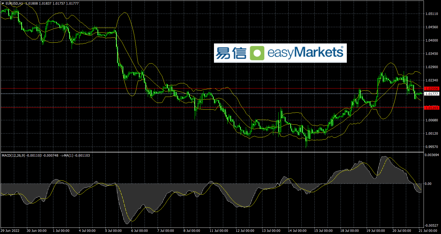
Task: Click the 13 Jul 00:00 date label
Action: [271, 231]
